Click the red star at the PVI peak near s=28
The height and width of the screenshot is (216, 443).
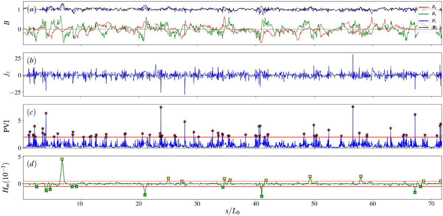(x=185, y=121)
